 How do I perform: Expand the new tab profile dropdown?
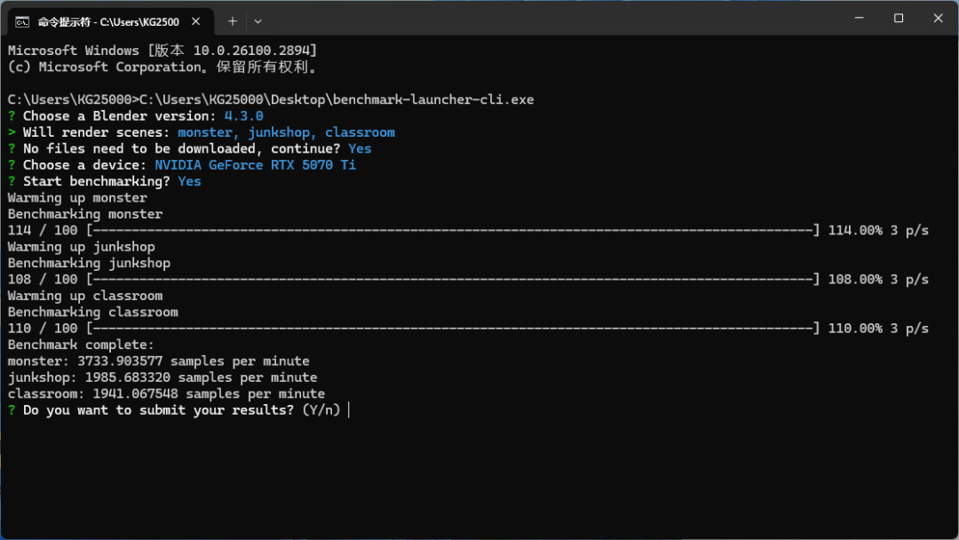[258, 20]
